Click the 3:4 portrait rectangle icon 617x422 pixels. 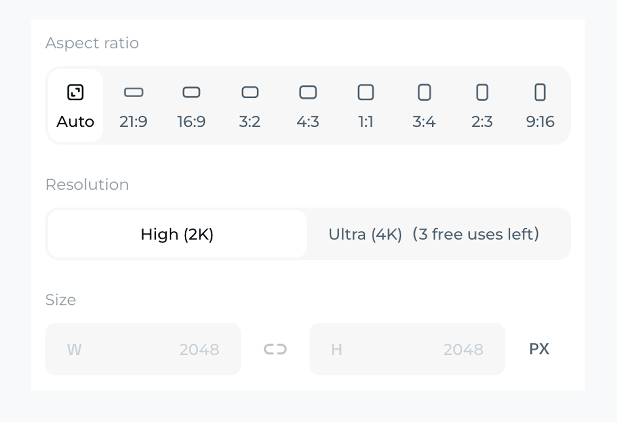pos(424,93)
